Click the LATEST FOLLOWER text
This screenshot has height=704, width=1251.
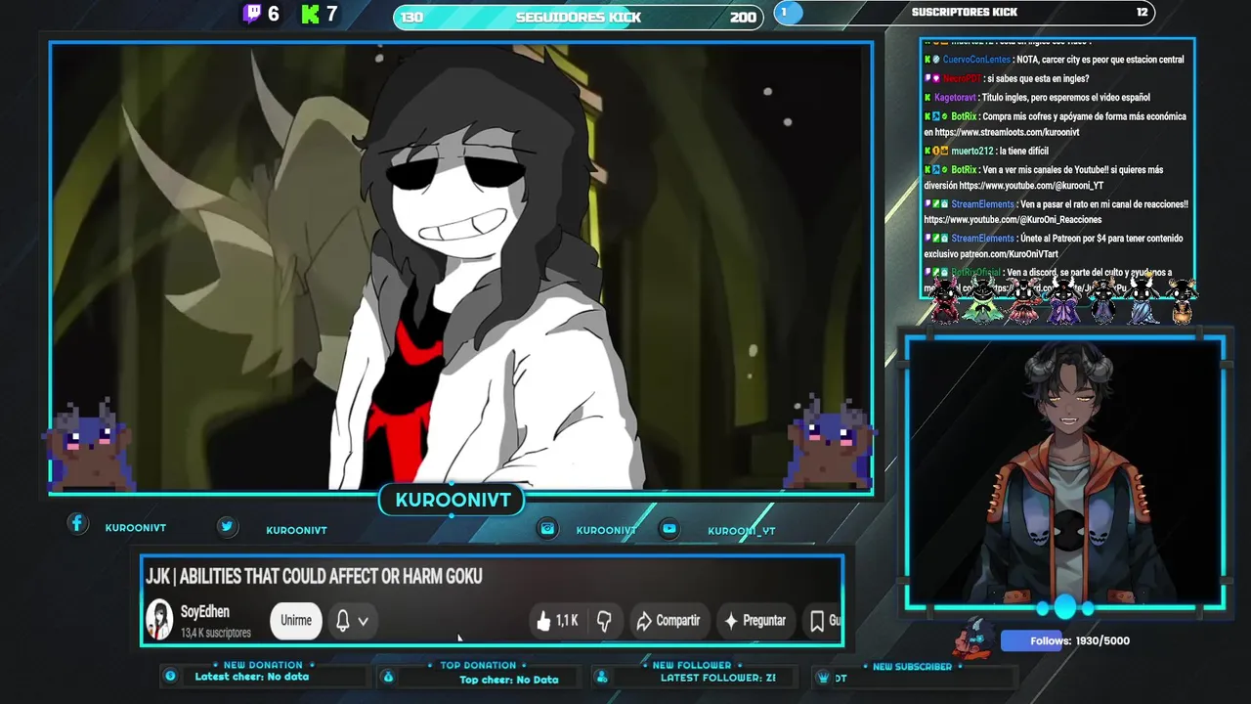coord(718,678)
